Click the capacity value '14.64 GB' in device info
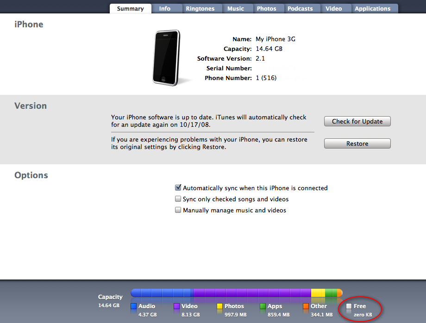 pos(269,49)
